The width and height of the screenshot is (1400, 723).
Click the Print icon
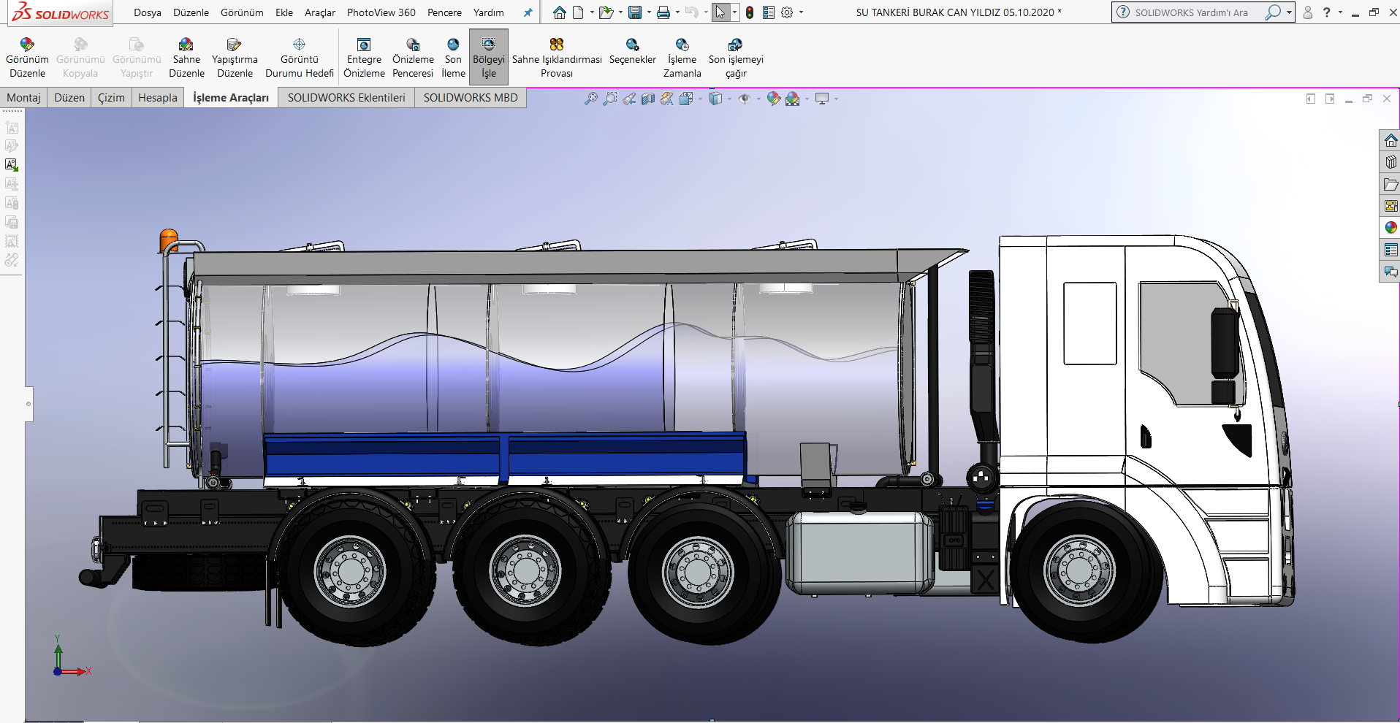click(x=663, y=12)
